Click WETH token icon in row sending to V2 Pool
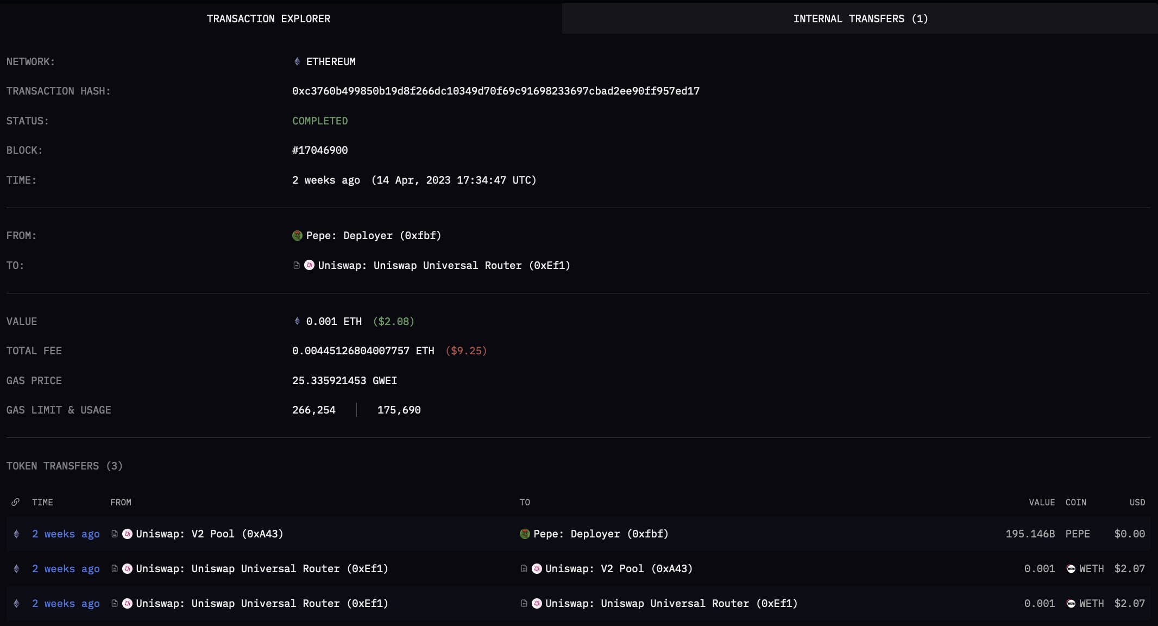Viewport: 1158px width, 626px height. point(1071,568)
